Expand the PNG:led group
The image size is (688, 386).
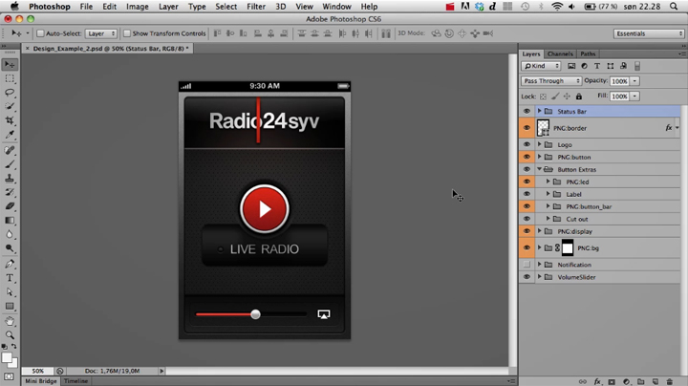point(548,182)
